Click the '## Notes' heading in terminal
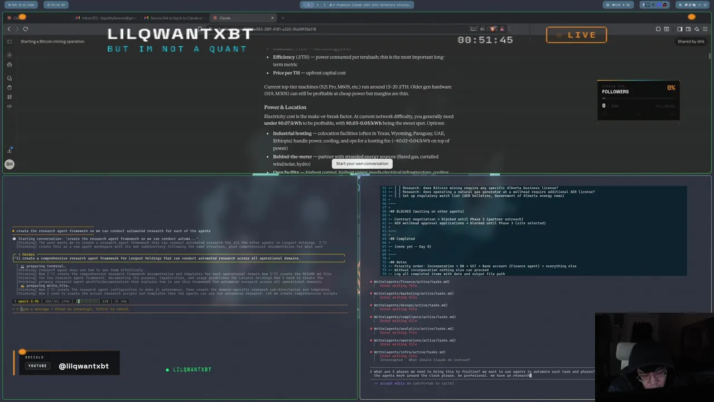Screen dimensions: 714x402 click(398, 262)
